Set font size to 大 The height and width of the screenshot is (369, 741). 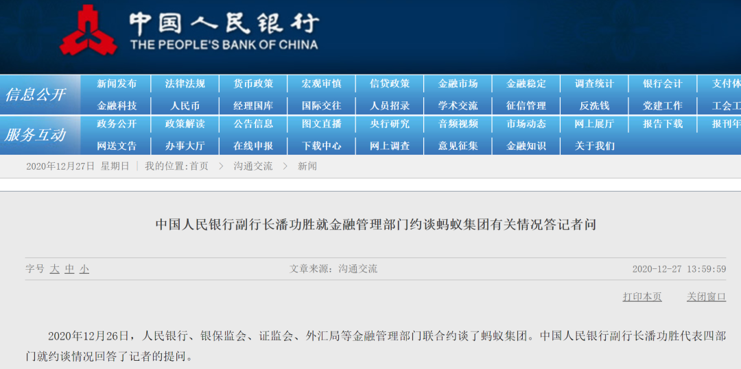(55, 269)
